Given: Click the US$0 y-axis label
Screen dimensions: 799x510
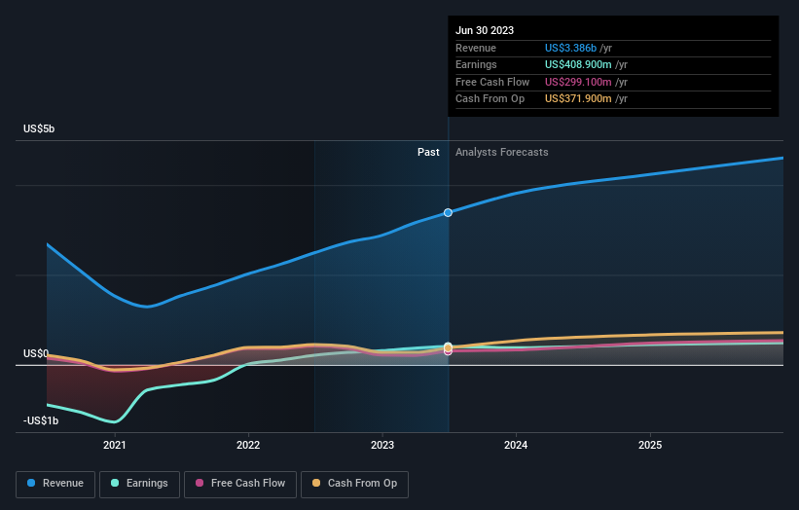Looking at the screenshot, I should tap(36, 353).
